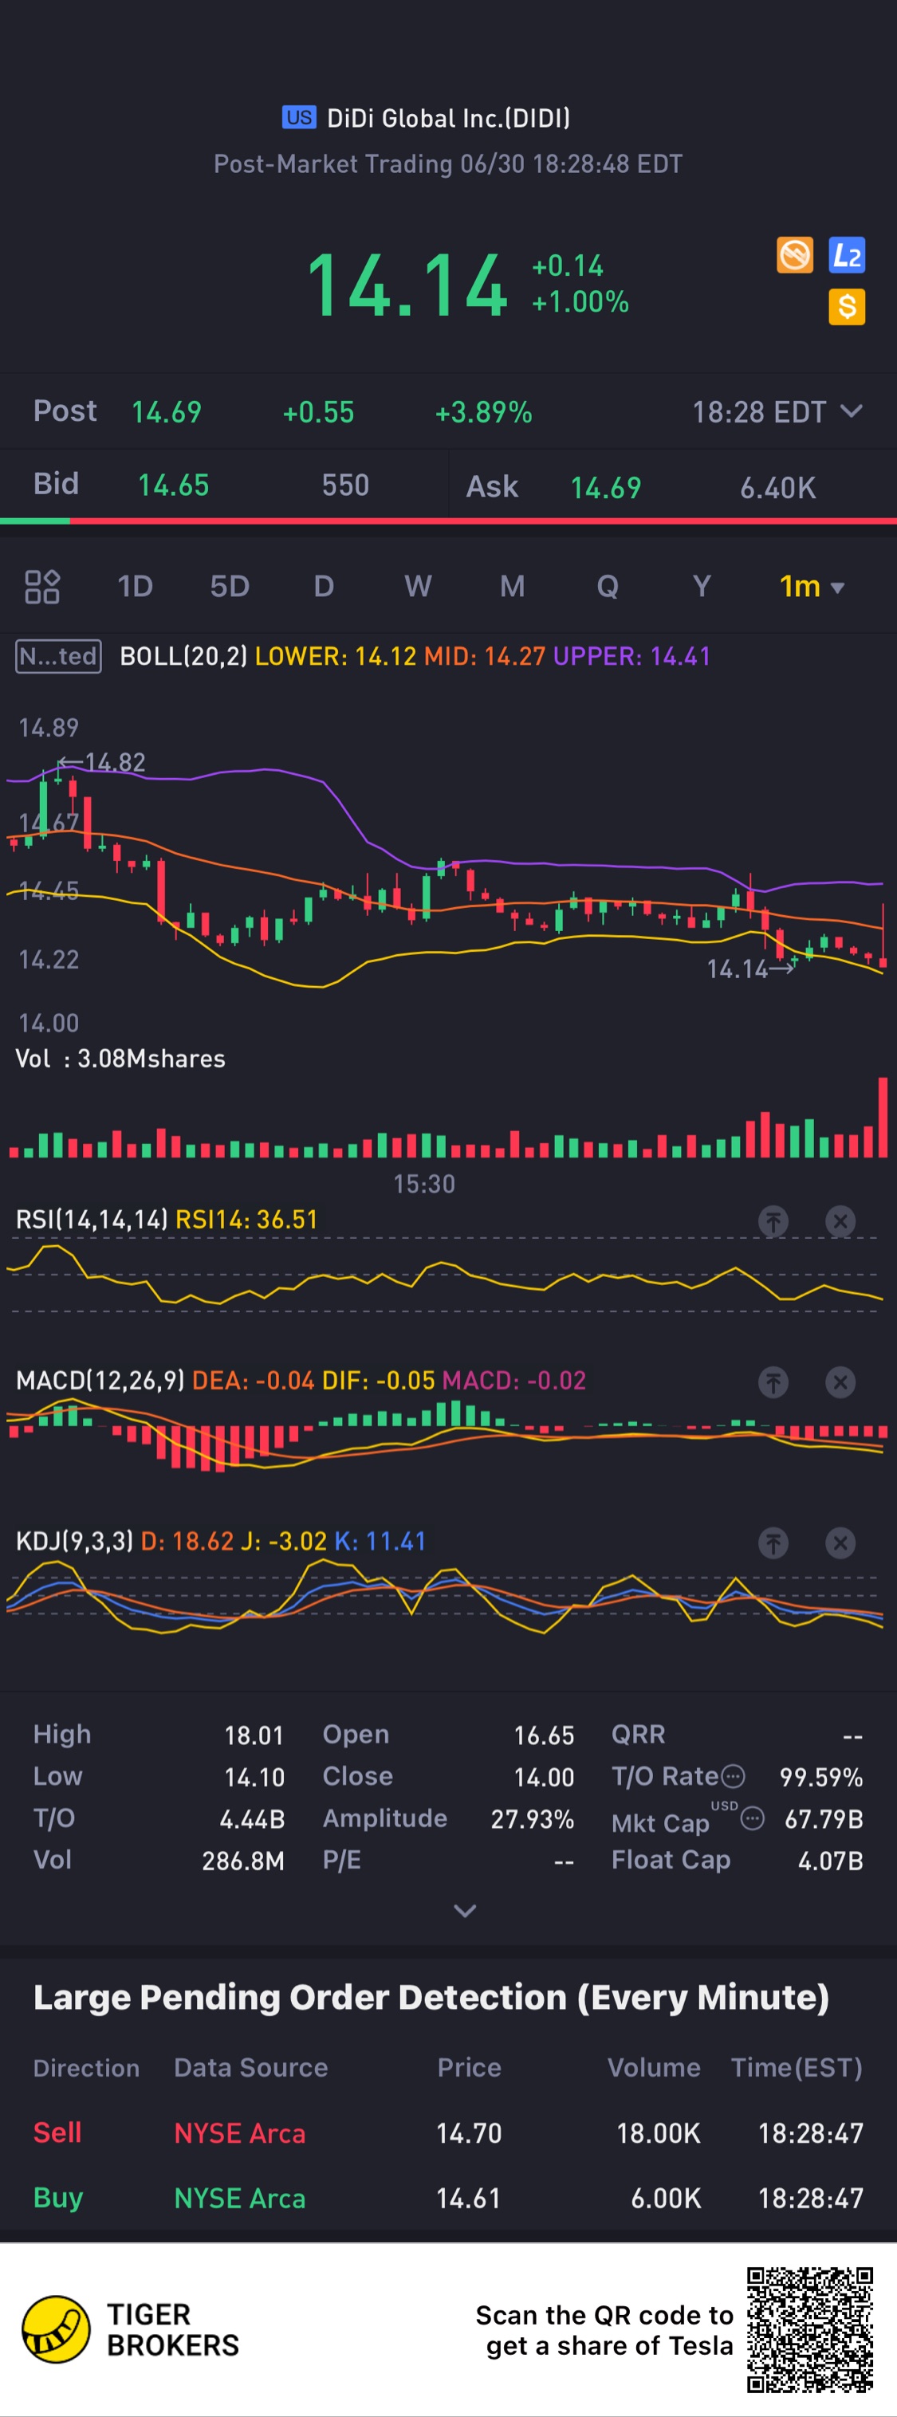Viewport: 897px width, 2417px height.
Task: Tap the latest candlestick on chart
Action: tap(883, 935)
